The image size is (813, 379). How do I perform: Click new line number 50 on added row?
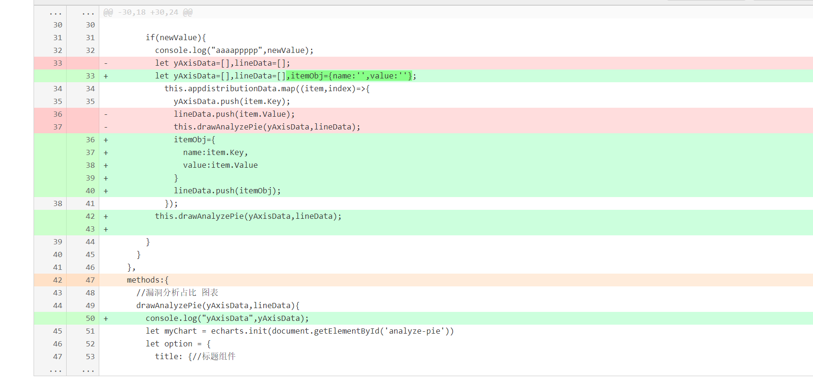(90, 318)
